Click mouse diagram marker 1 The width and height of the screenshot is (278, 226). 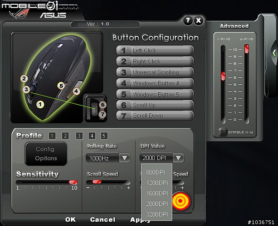[40, 105]
